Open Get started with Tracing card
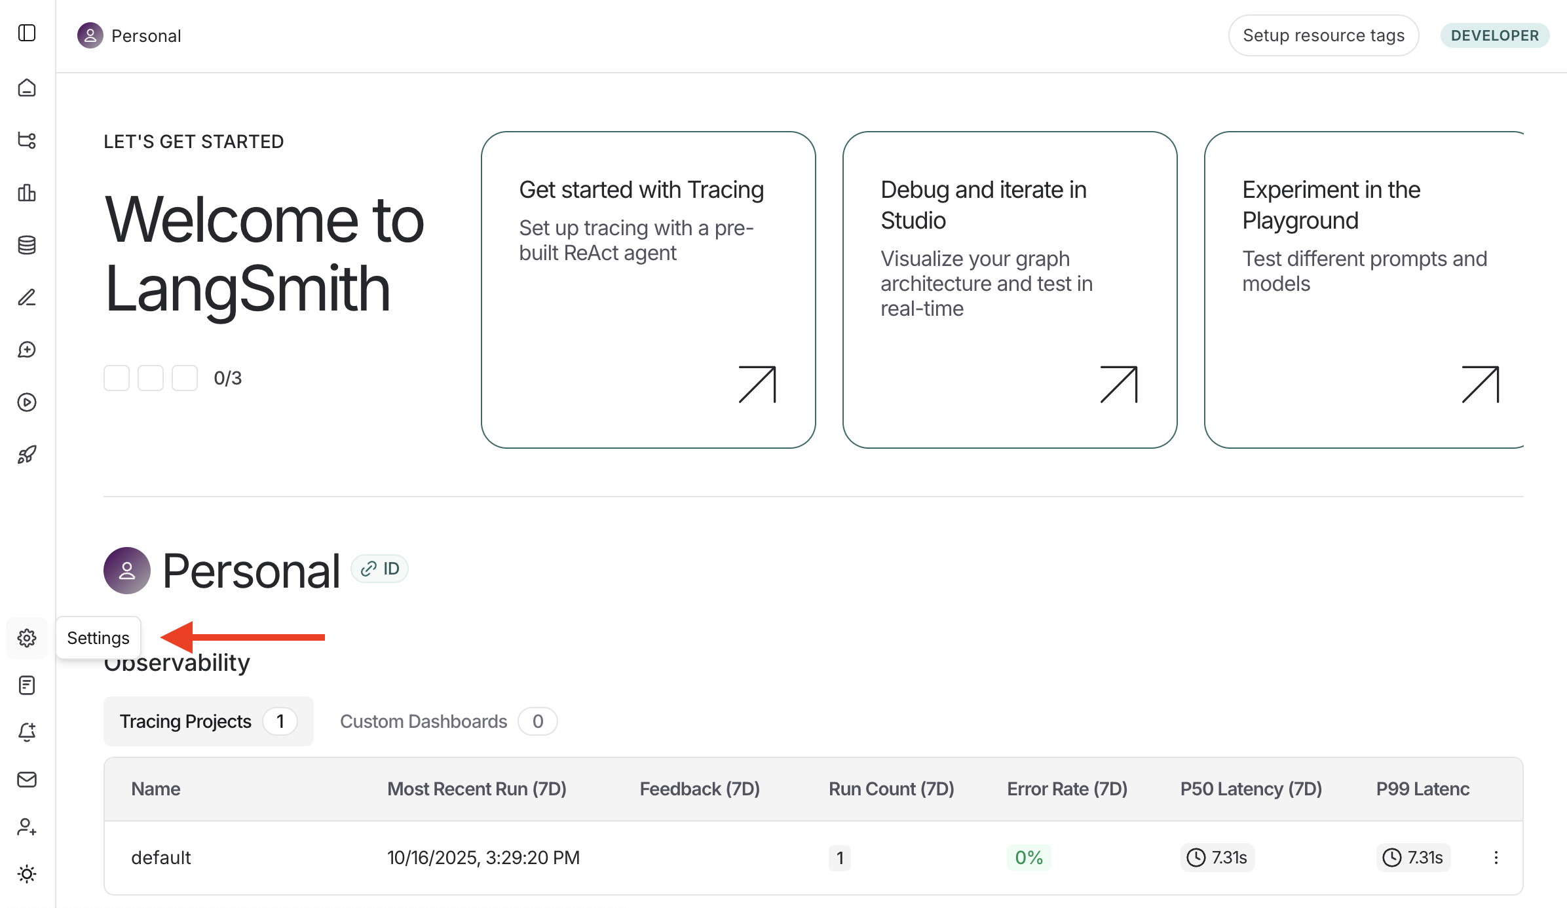Viewport: 1567px width, 908px height. click(649, 290)
